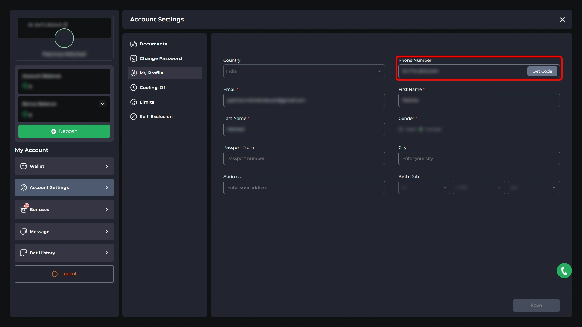Select the My Profile menu item

click(165, 73)
